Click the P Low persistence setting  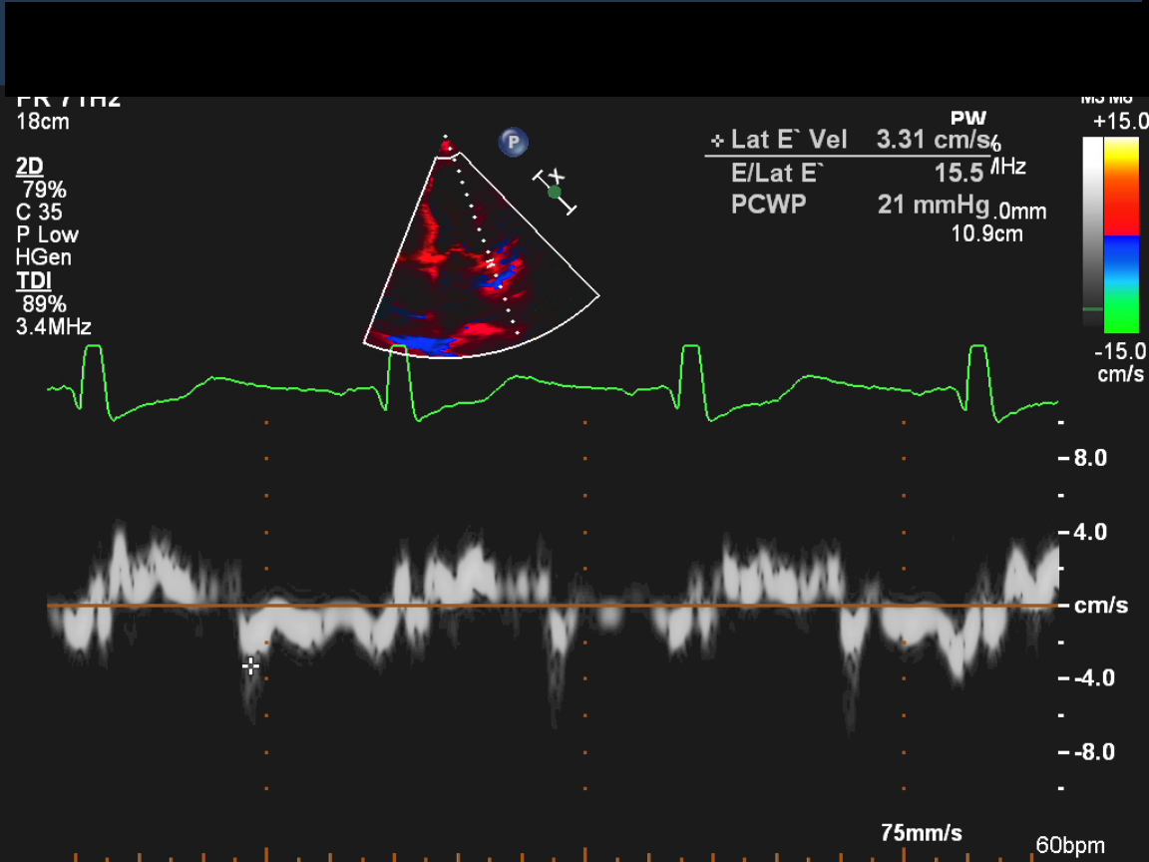(47, 235)
